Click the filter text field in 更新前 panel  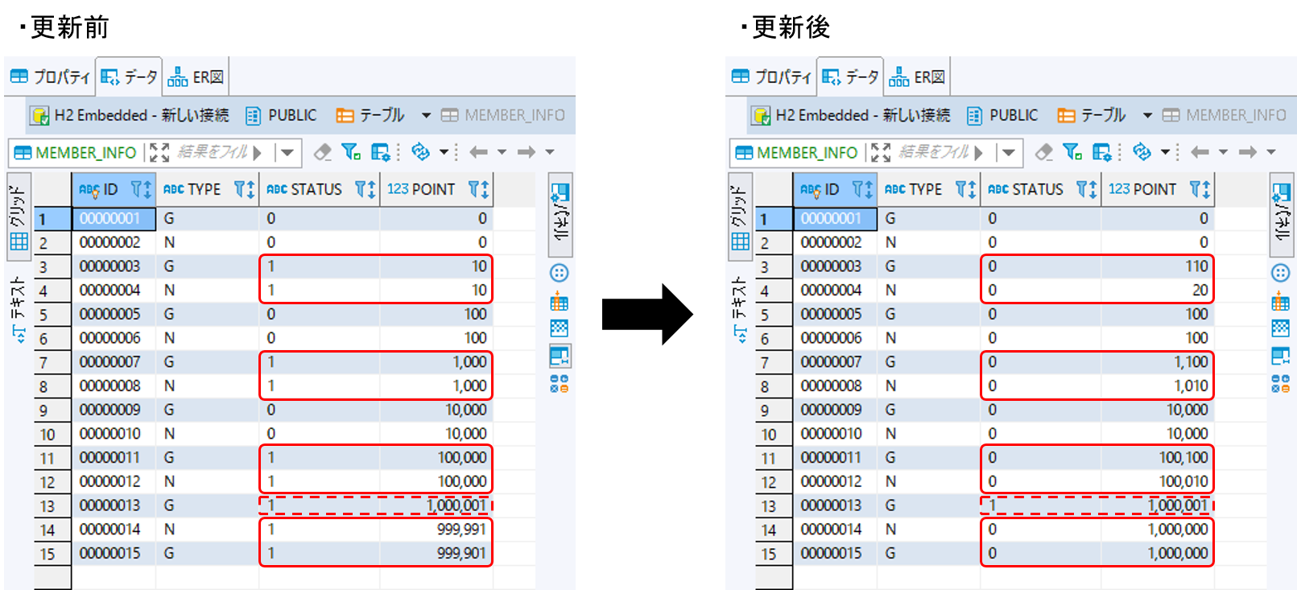[x=213, y=152]
